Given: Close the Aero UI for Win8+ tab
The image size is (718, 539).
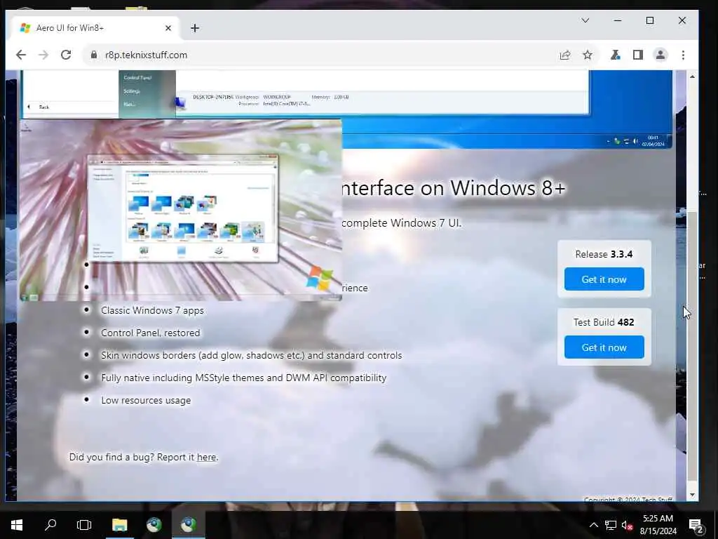Looking at the screenshot, I should click(x=168, y=28).
